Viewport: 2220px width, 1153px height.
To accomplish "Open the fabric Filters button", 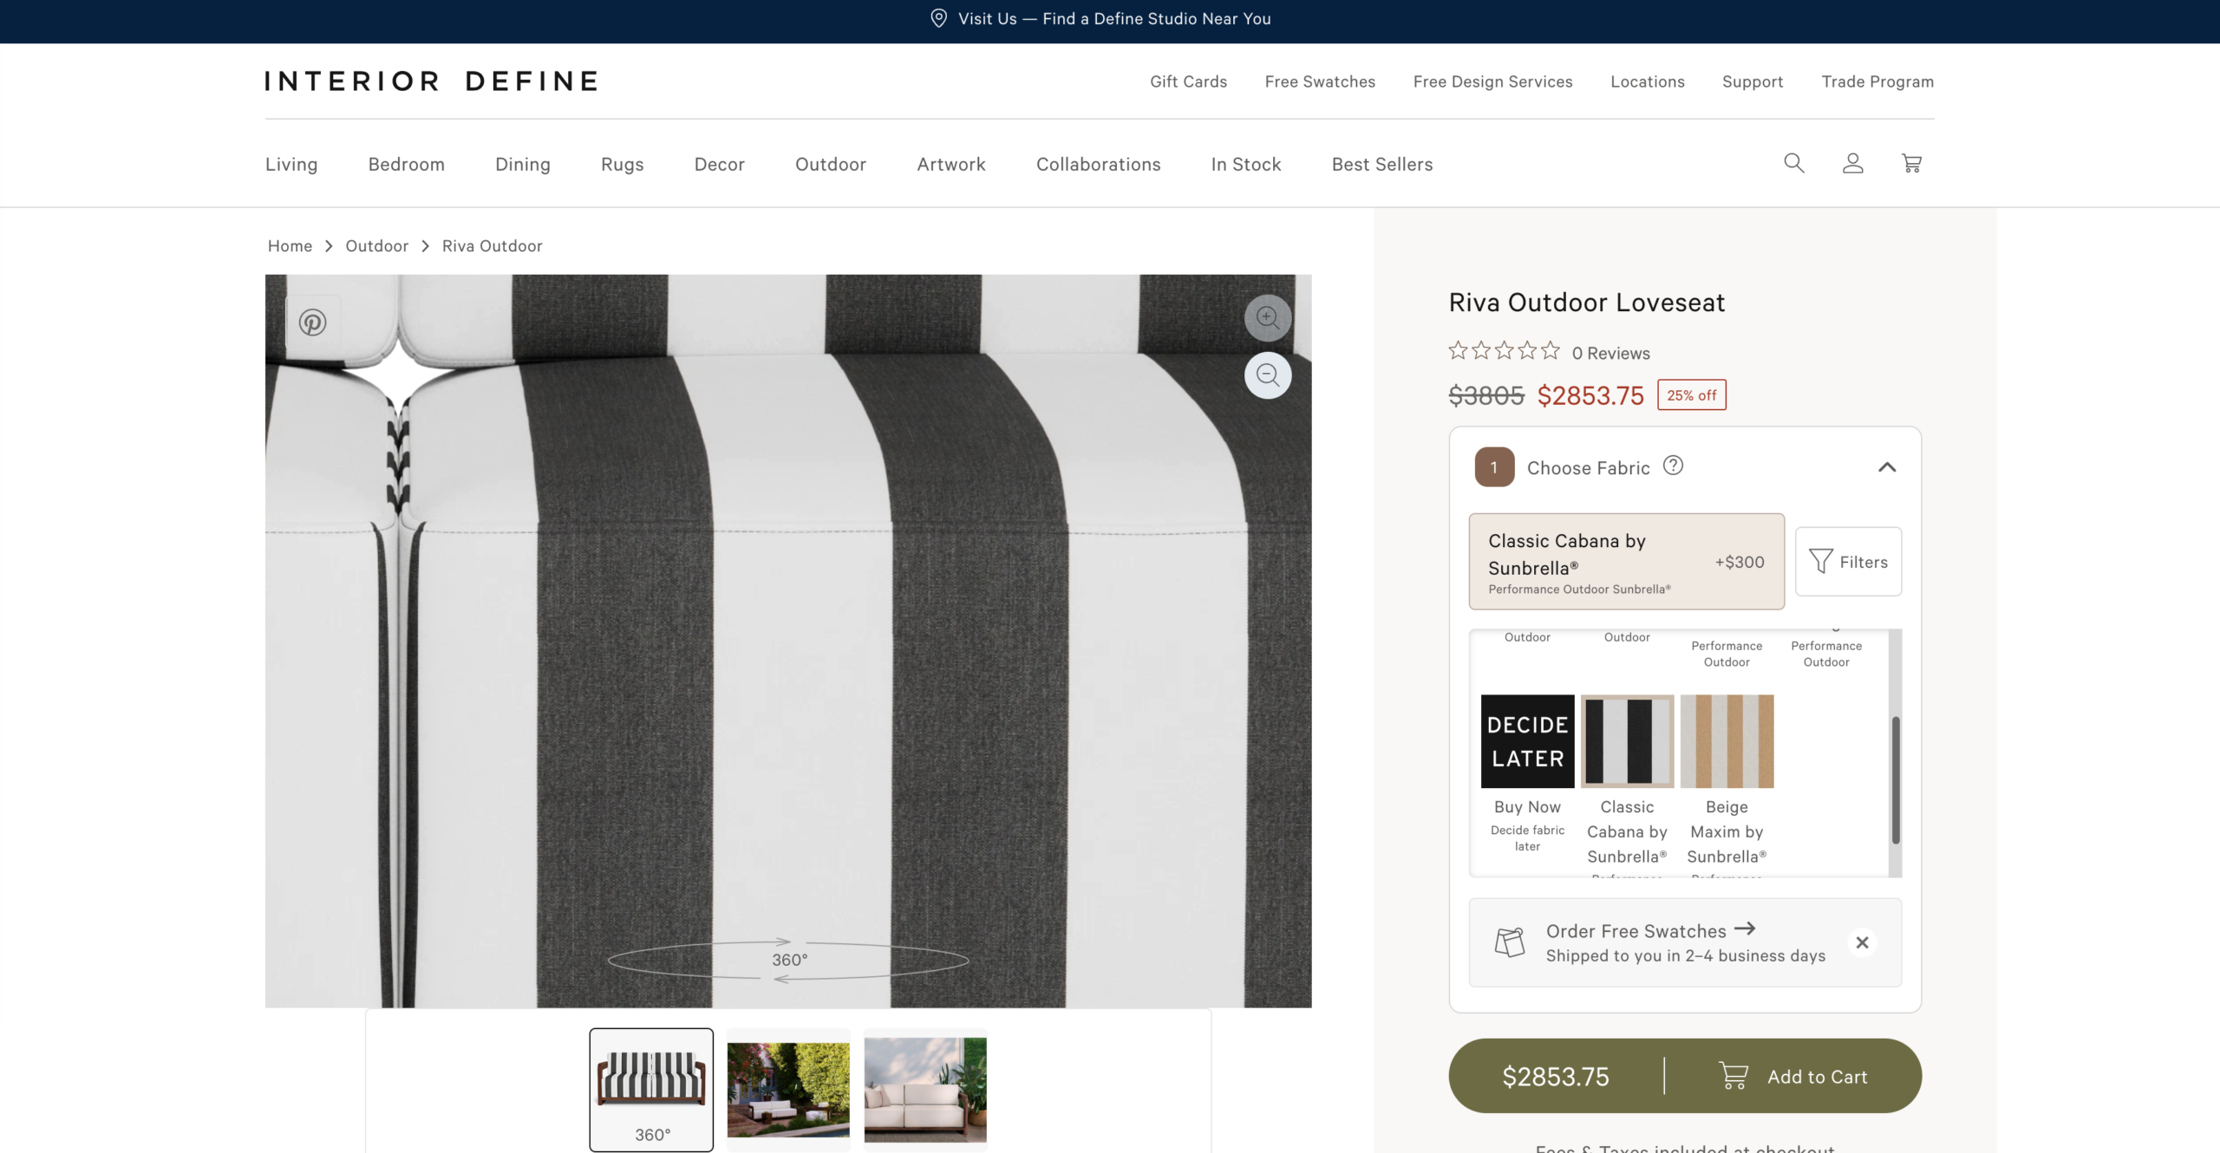I will pos(1848,562).
